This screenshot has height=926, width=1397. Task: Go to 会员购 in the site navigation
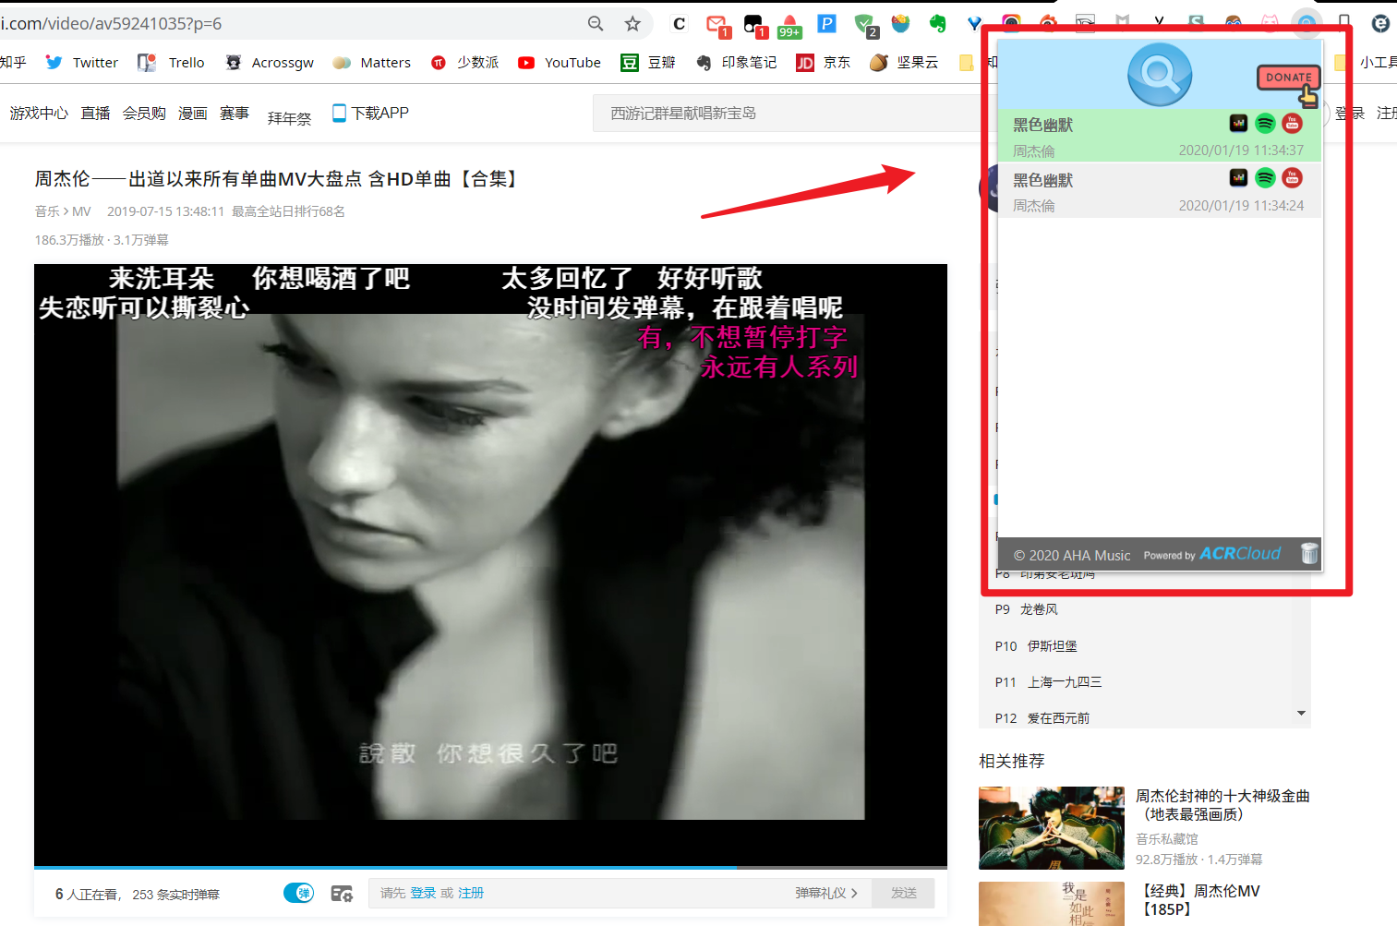[x=144, y=113]
